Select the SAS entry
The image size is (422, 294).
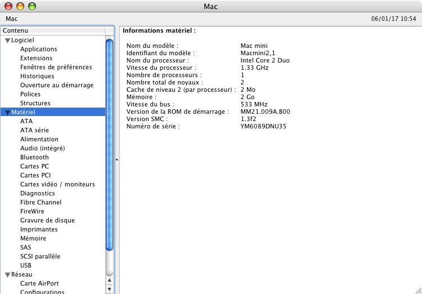point(25,247)
